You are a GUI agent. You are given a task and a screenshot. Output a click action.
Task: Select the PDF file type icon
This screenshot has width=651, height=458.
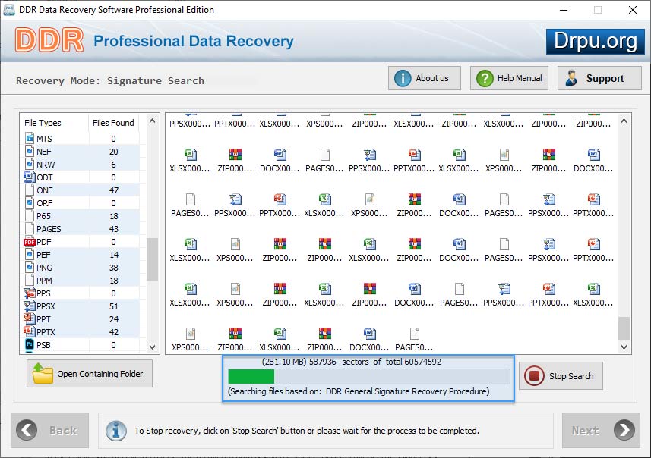(30, 242)
